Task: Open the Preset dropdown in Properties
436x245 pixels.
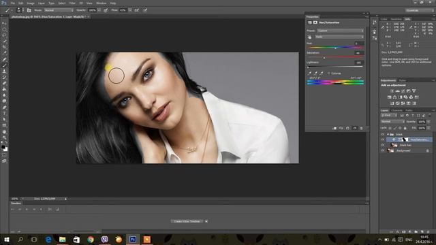Action: [x=340, y=31]
